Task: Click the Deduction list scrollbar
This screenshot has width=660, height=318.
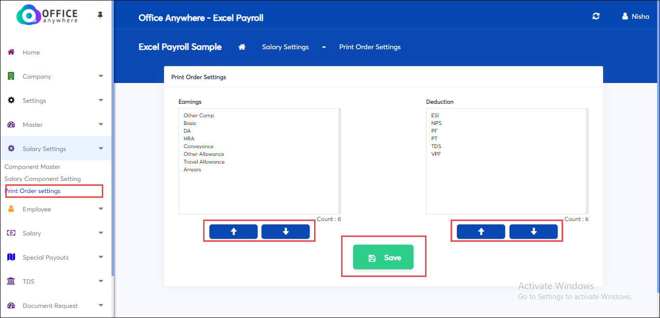Action: click(587, 161)
